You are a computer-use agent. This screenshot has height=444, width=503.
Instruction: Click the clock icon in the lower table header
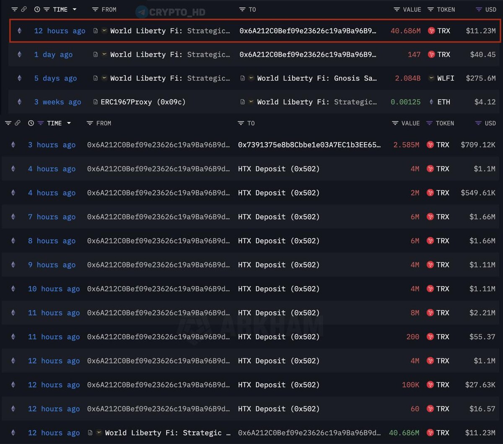(x=31, y=123)
